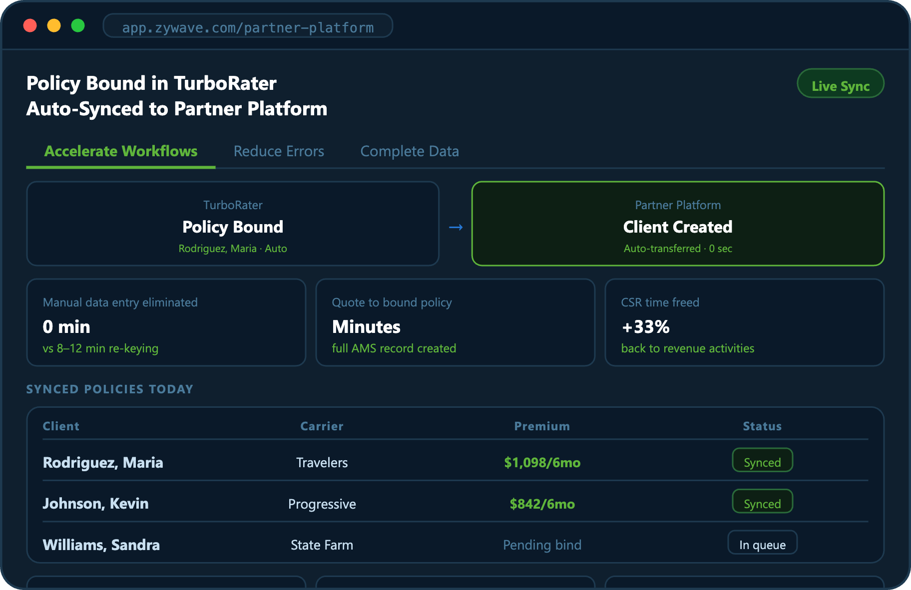Click the blue arrow between workflow cards
Screen dimensions: 911x590
click(455, 228)
